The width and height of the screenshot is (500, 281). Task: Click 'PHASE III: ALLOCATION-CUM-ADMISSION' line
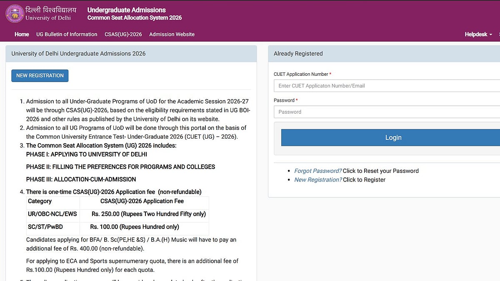[x=81, y=179]
